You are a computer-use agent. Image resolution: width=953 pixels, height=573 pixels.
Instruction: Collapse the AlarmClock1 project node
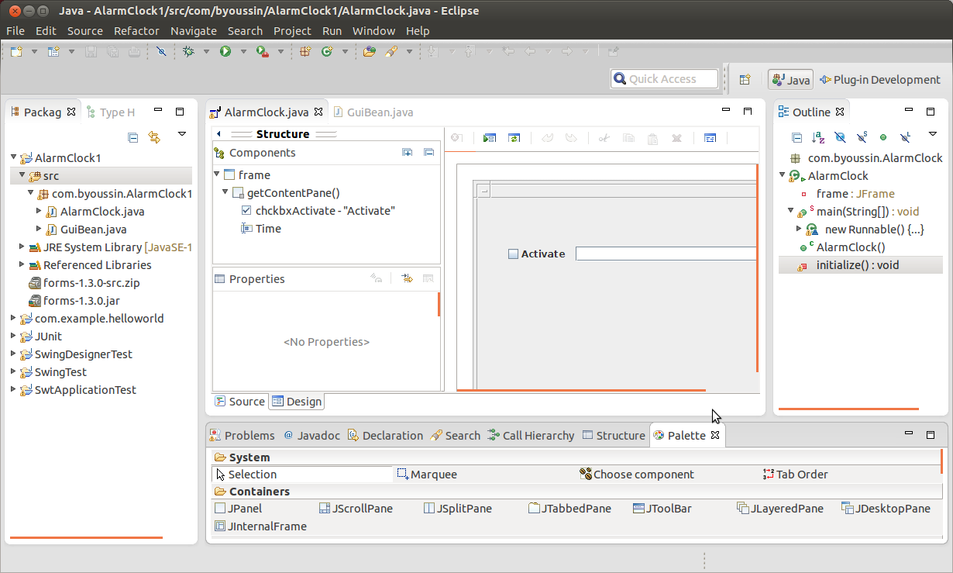pos(14,157)
